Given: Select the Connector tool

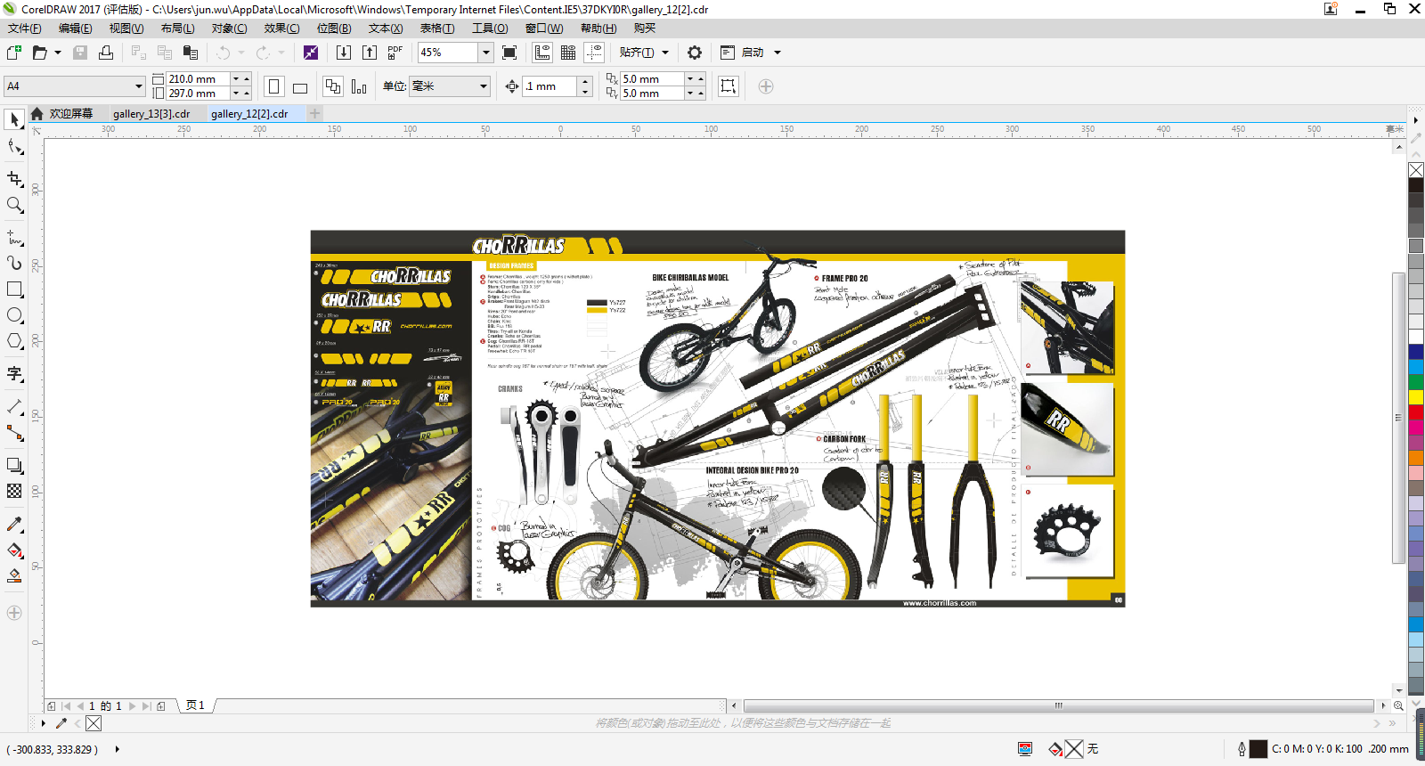Looking at the screenshot, I should [x=14, y=433].
